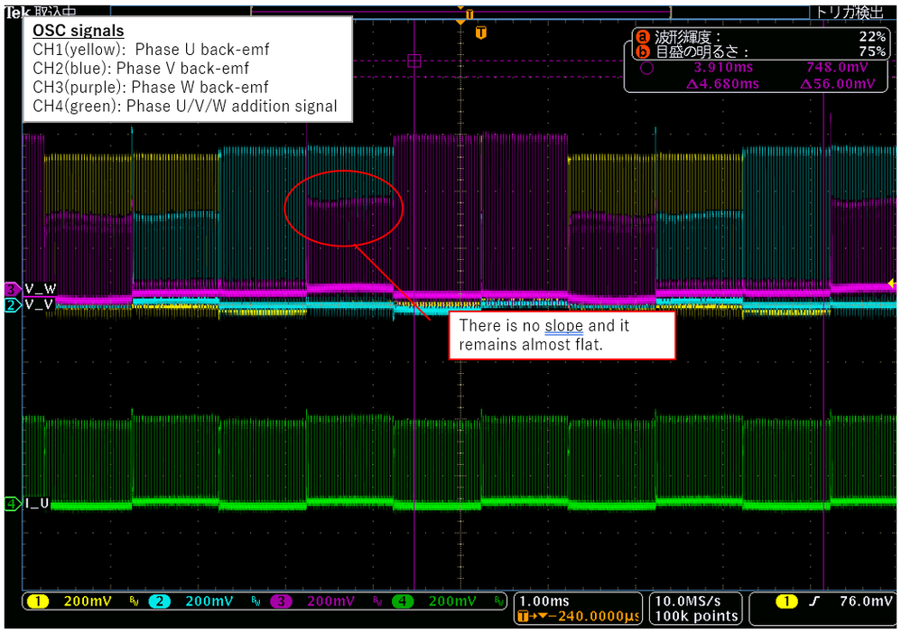Viewport: 901px width, 633px height.
Task: Click the CH2 200mV scale readout
Action: tap(209, 601)
